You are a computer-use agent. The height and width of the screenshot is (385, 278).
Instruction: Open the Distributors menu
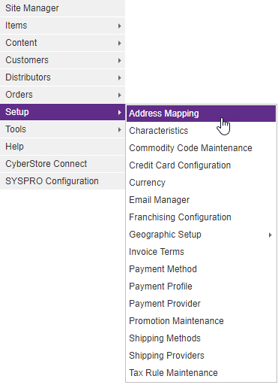tap(62, 77)
